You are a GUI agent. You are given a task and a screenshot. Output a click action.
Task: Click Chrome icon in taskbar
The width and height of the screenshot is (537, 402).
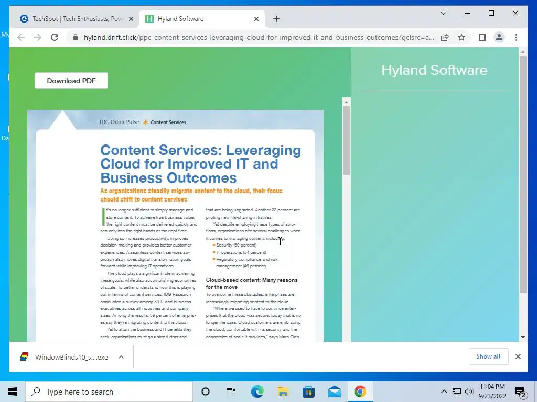point(360,392)
